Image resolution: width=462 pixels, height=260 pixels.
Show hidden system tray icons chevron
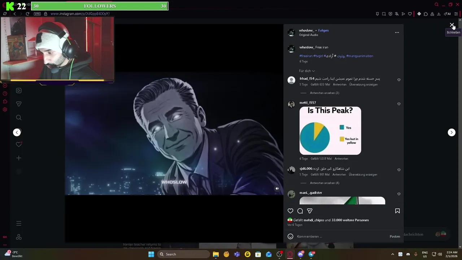(x=393, y=254)
